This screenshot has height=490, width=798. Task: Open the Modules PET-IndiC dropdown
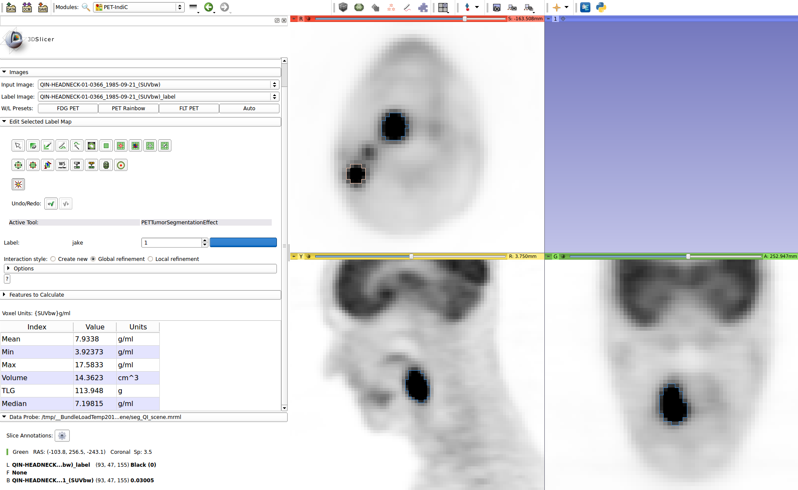pyautogui.click(x=139, y=7)
